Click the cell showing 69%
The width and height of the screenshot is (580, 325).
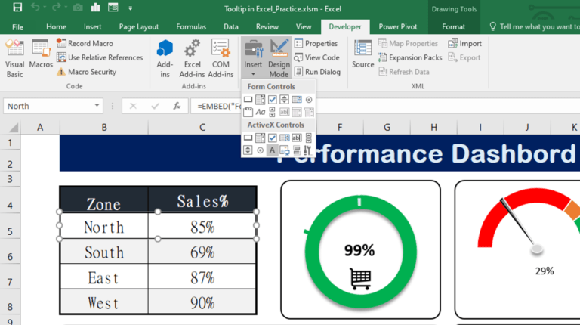tap(202, 252)
